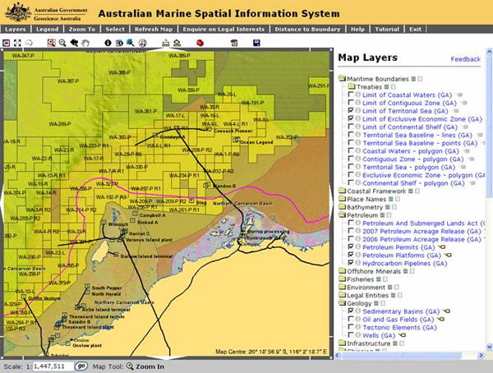Uncheck Sedimentary Basins layer checkbox
This screenshot has height=373, width=493.
tap(351, 311)
